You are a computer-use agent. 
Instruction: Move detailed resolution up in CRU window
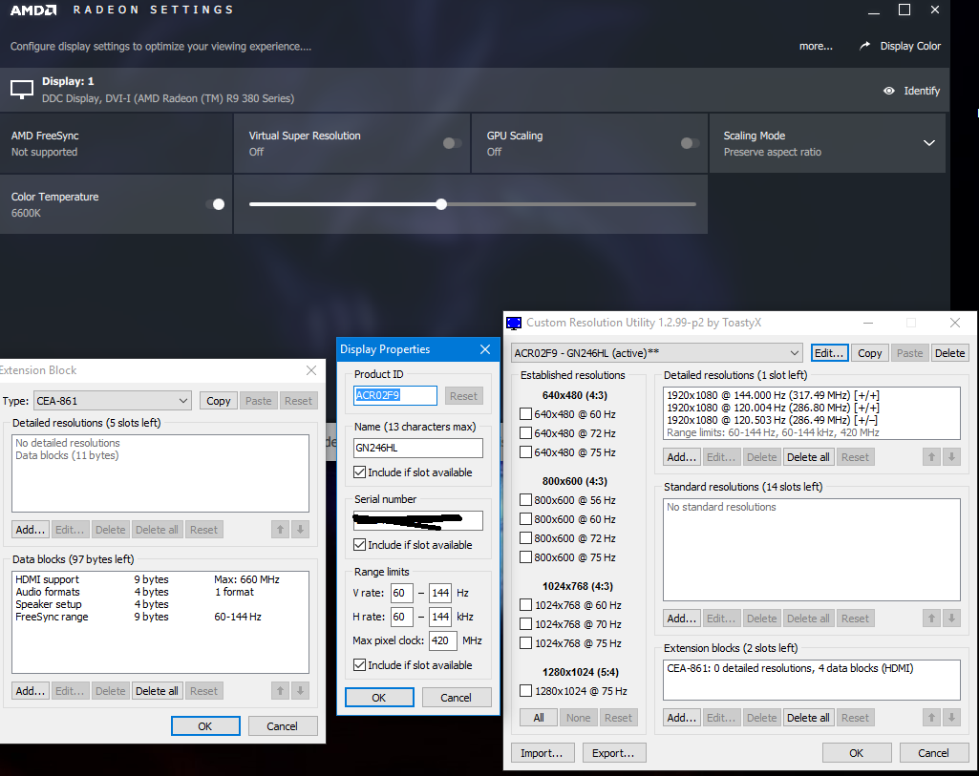tap(931, 457)
